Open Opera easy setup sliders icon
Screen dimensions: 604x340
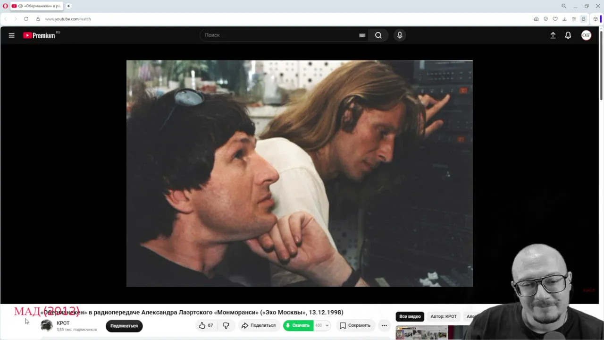coord(574,19)
